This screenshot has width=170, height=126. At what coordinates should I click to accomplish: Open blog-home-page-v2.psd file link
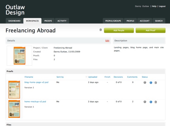click(x=36, y=82)
